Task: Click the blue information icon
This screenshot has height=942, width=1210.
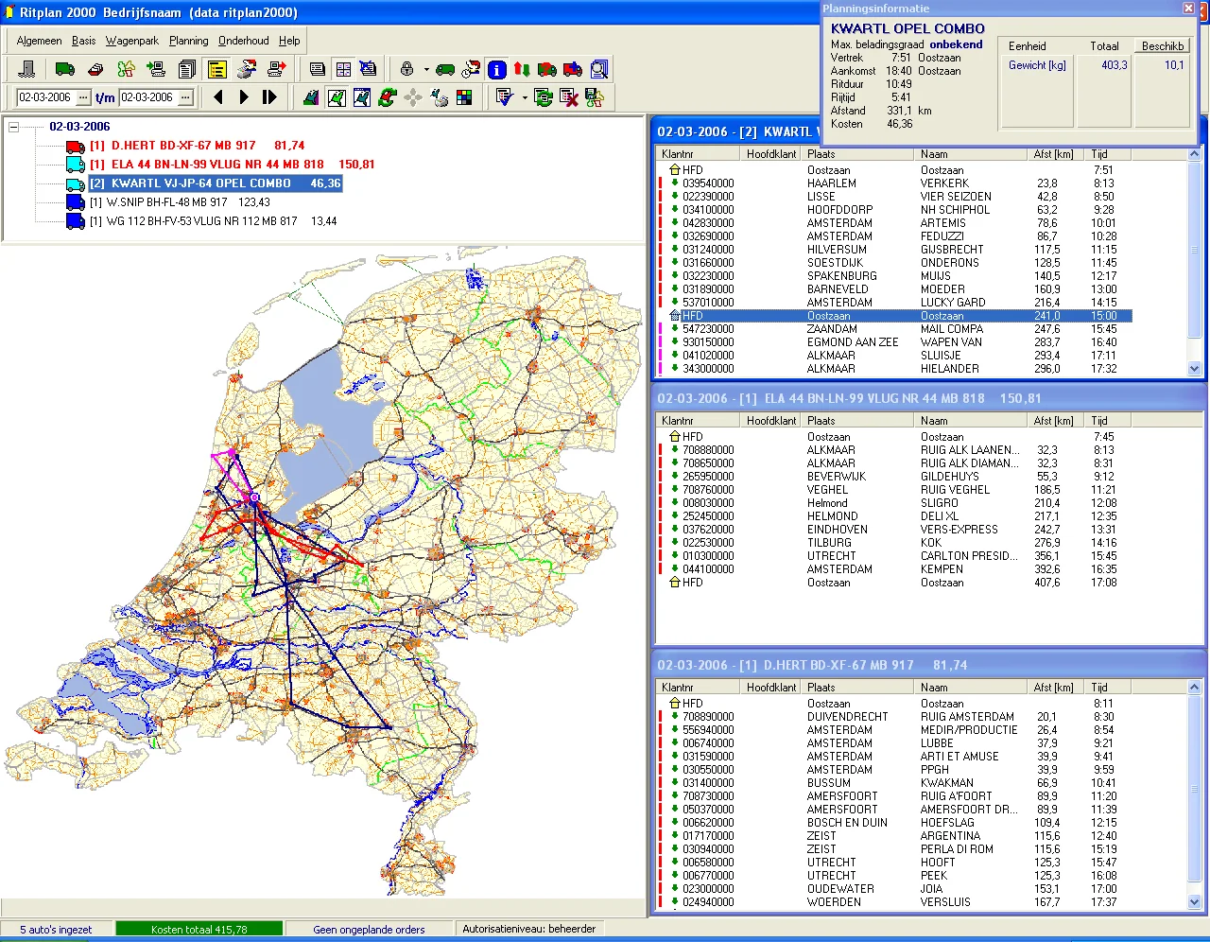Action: coord(497,69)
